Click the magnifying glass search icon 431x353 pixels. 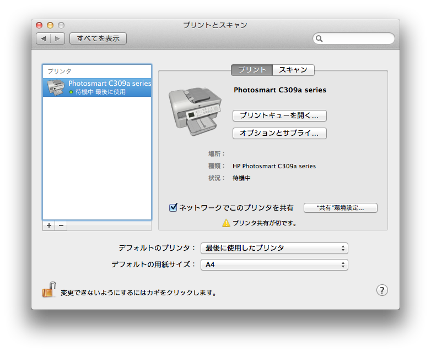pos(319,38)
